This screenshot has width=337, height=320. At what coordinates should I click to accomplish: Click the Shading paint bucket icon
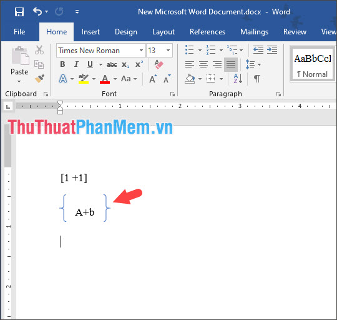click(190, 79)
